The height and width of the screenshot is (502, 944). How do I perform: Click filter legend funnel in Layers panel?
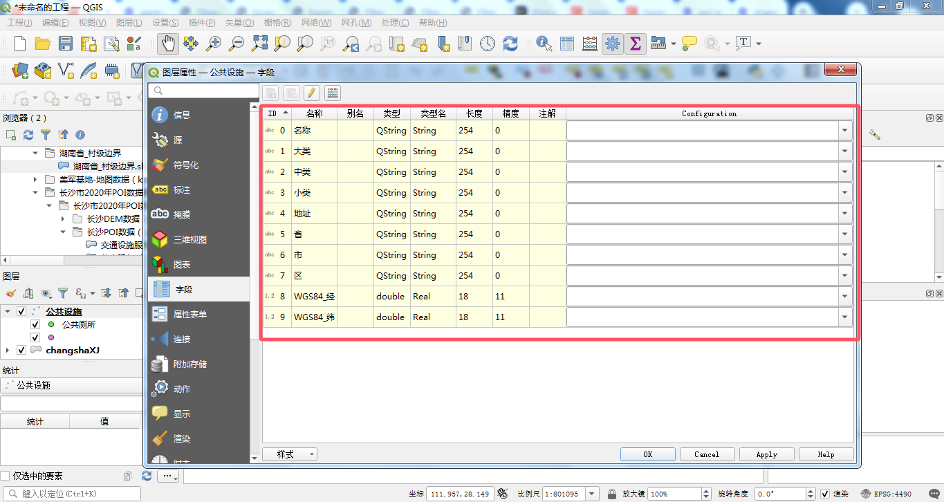tap(63, 293)
